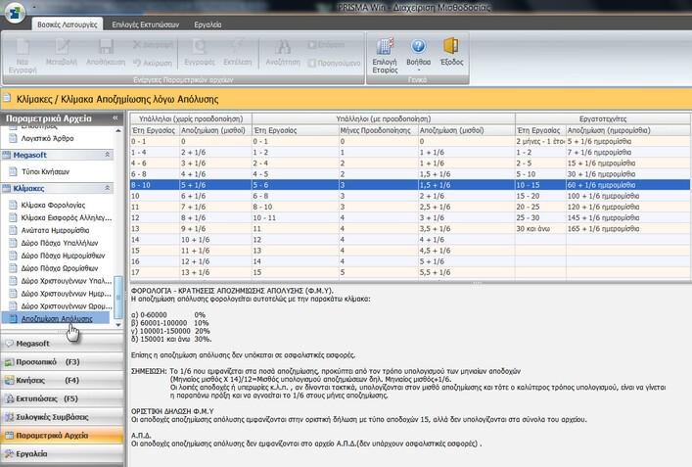Click the Υπάλληλοι (χωρίς προειδοποίηση) column group header

[191, 118]
